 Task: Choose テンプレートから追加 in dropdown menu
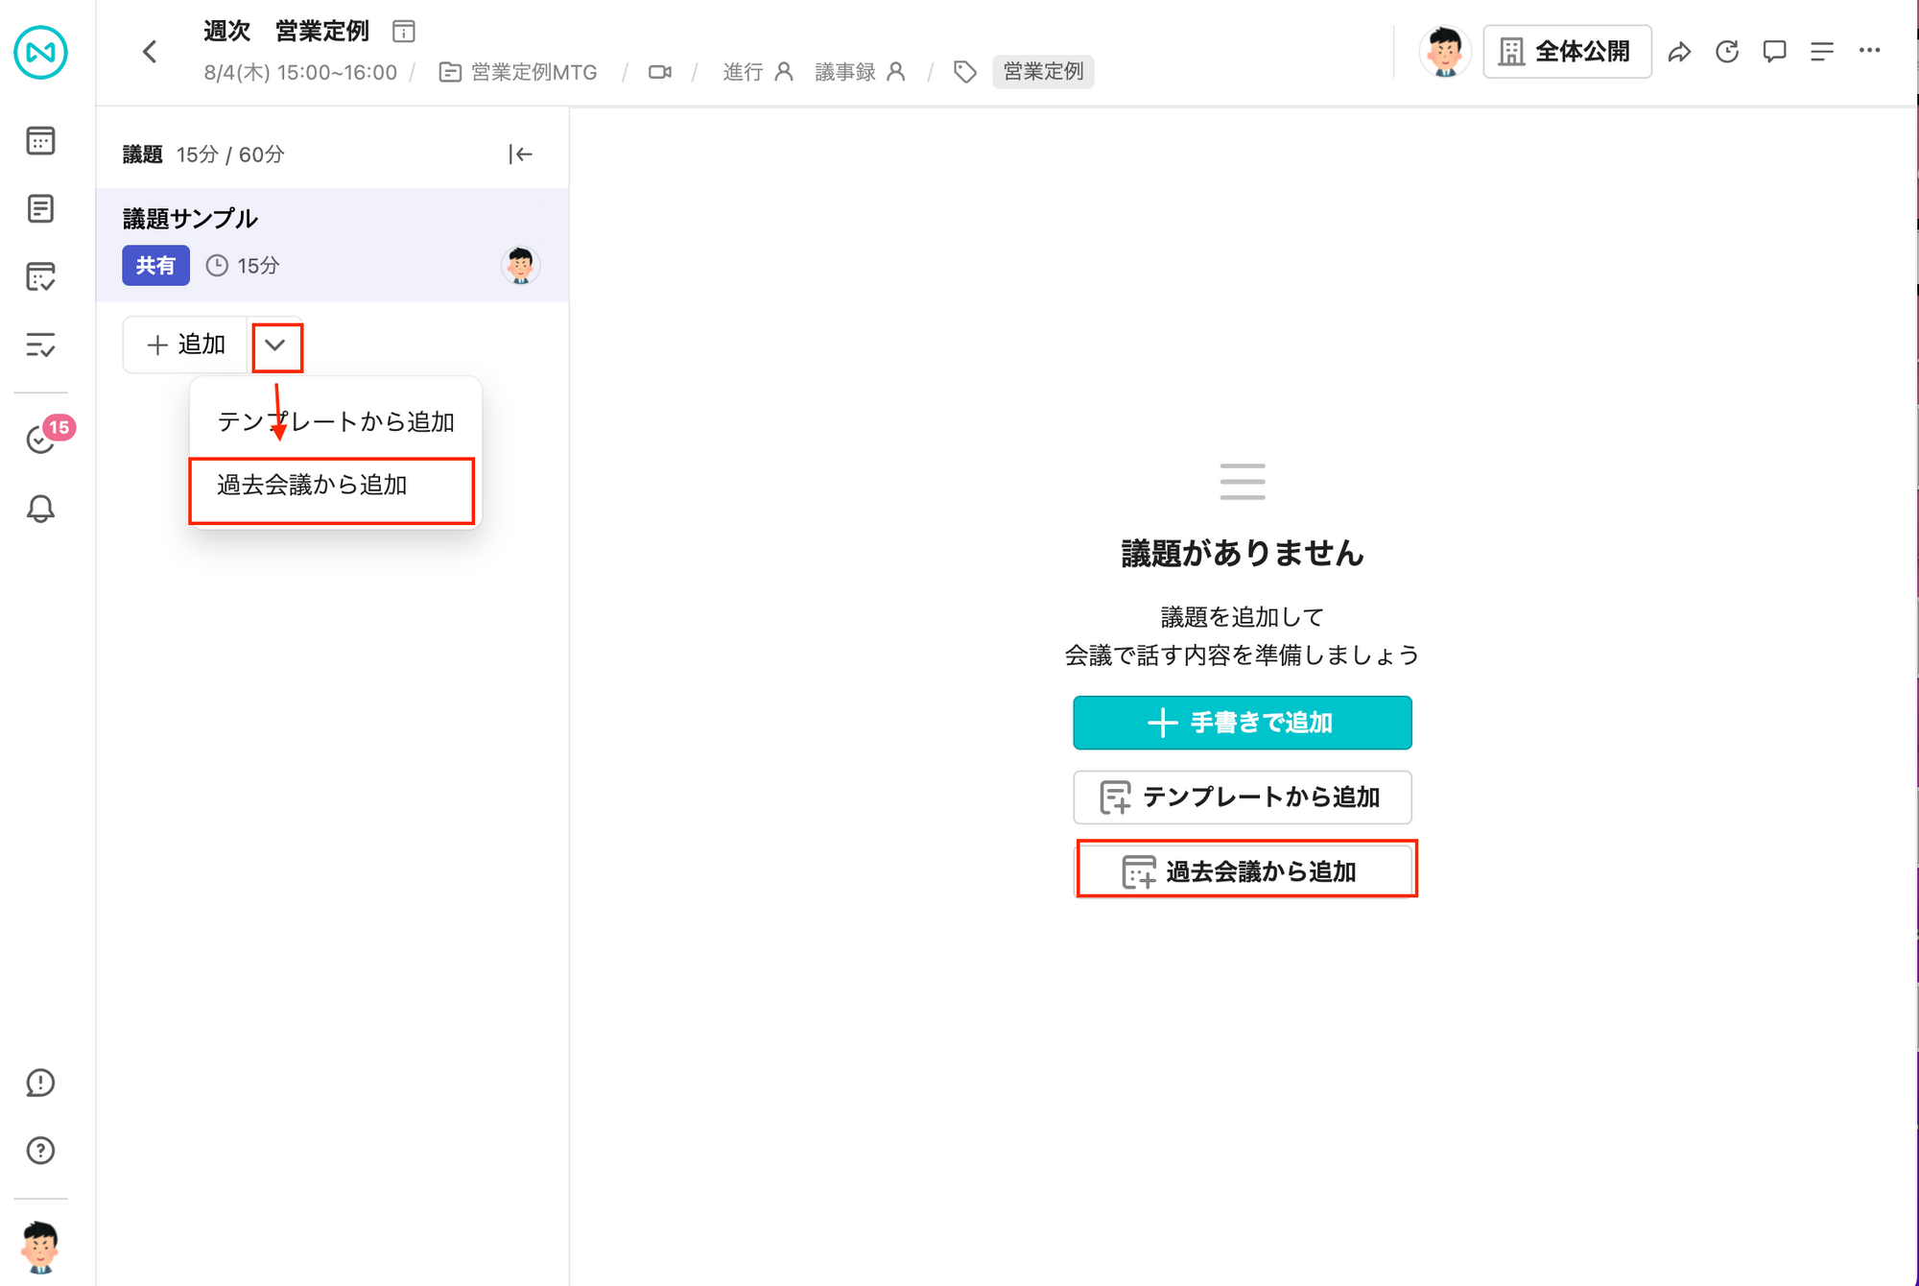point(336,422)
